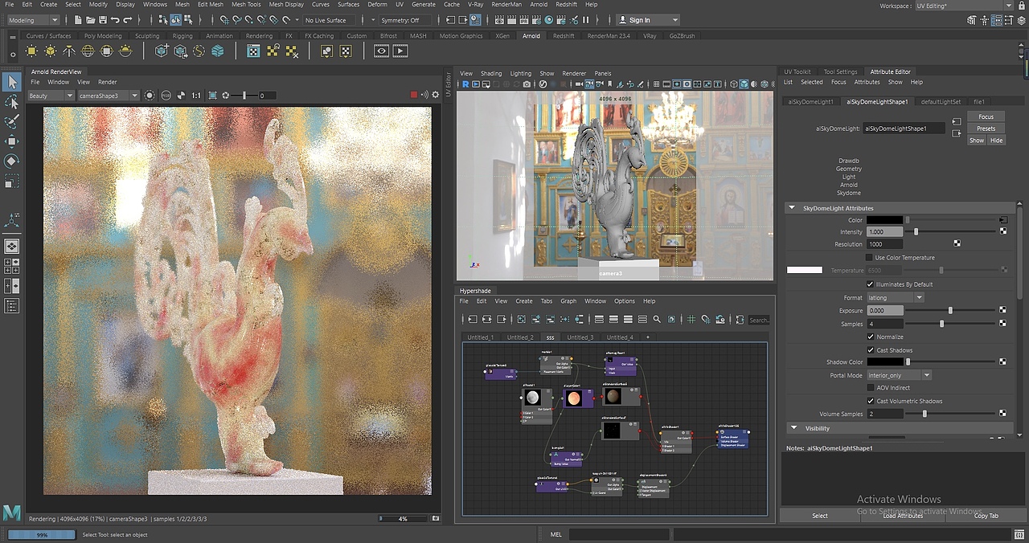Viewport: 1029px width, 543px height.
Task: Click the export stand-in shelf icon
Action: tap(180, 51)
